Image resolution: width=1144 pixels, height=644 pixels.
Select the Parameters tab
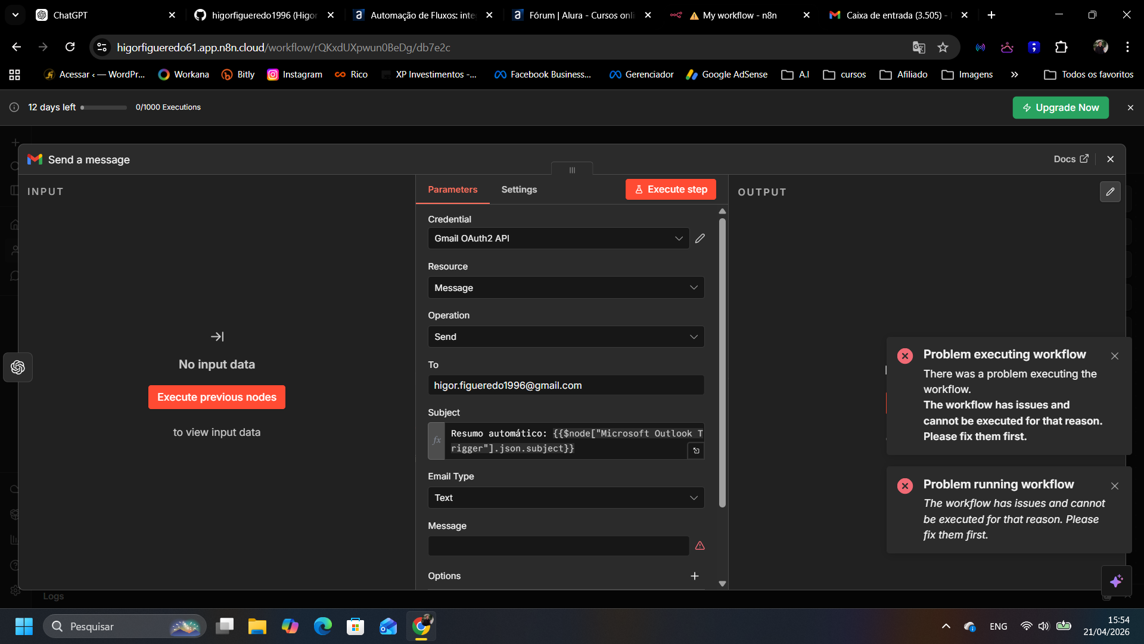(x=452, y=190)
